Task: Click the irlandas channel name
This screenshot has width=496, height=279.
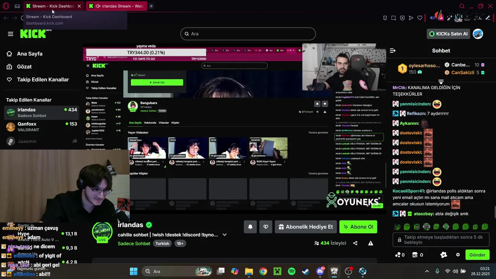Action: click(x=131, y=225)
